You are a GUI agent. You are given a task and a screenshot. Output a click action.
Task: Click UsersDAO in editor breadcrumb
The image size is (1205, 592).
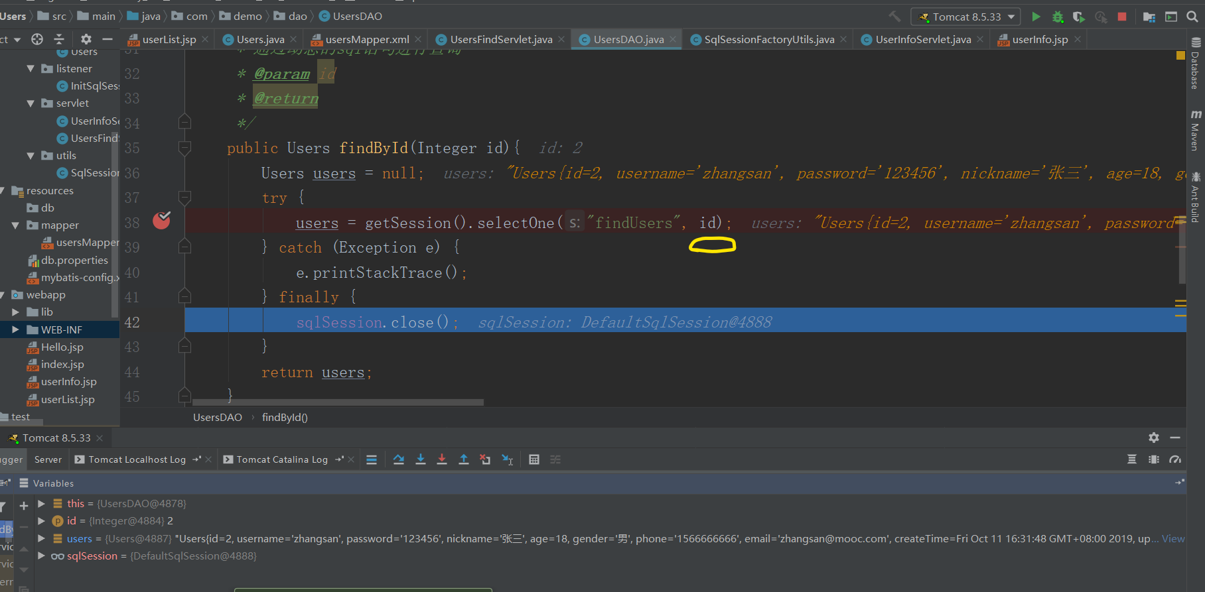pyautogui.click(x=218, y=418)
